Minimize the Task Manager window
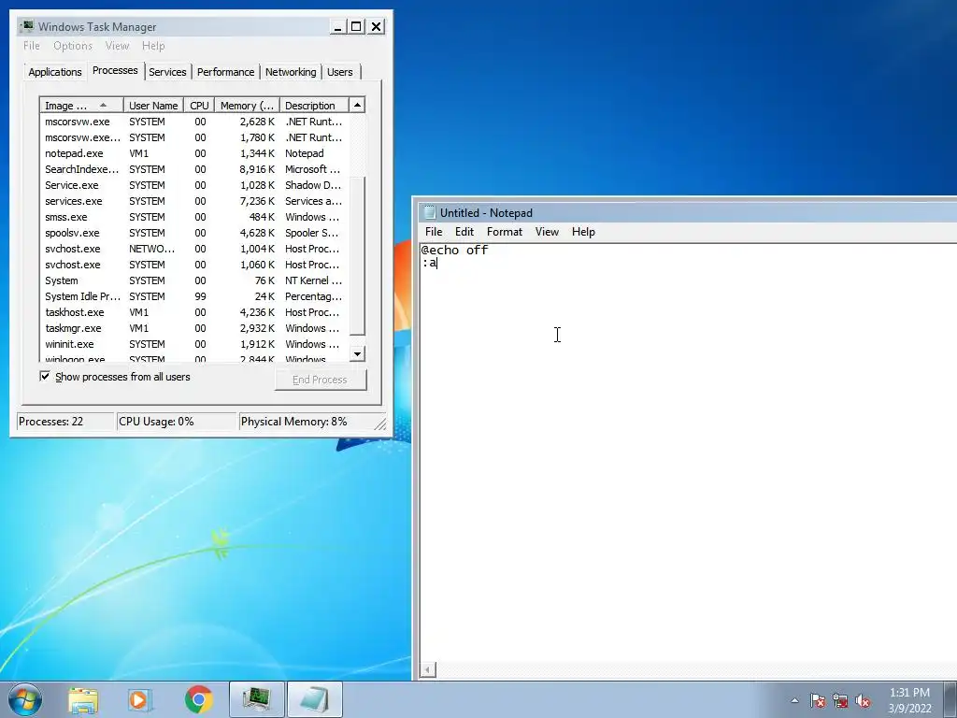Viewport: 957px width, 718px height. point(337,26)
